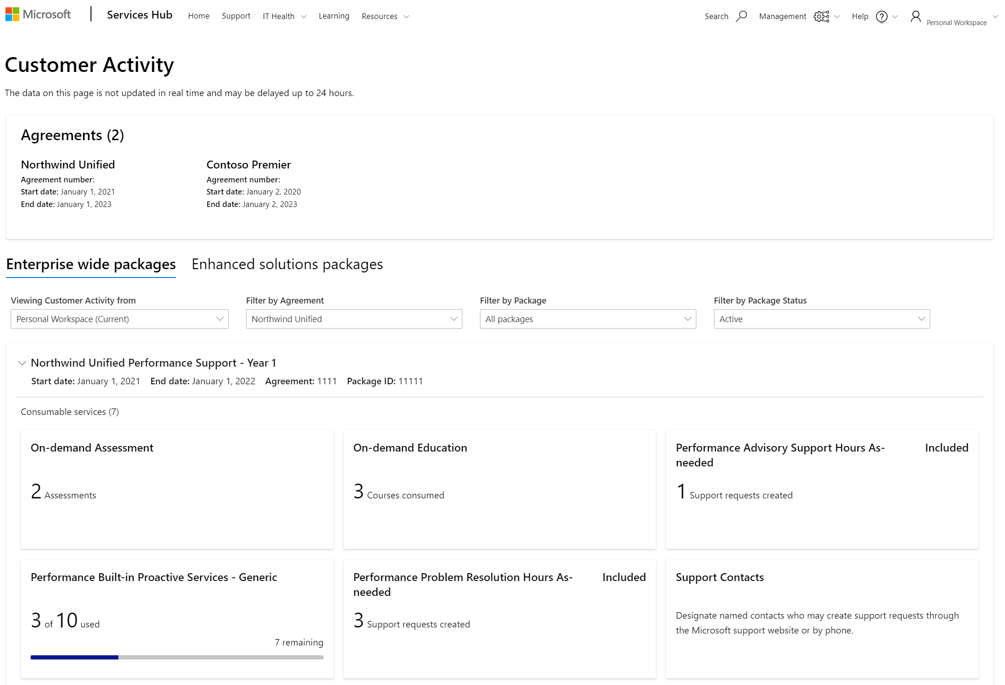Click the Personal Workspace user icon
1005x685 pixels.
point(916,16)
